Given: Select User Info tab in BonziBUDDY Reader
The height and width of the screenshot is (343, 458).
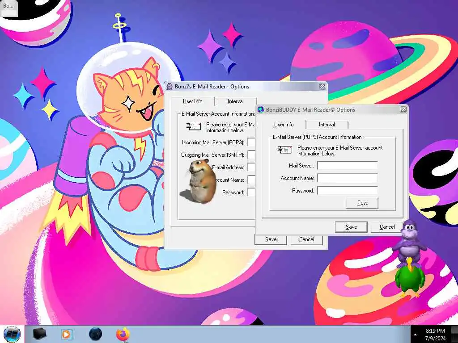Looking at the screenshot, I should coord(284,125).
